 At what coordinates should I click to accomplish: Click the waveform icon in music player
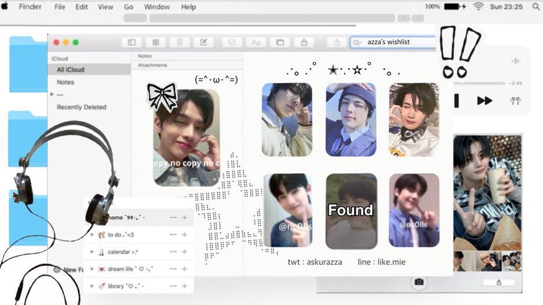pyautogui.click(x=516, y=61)
